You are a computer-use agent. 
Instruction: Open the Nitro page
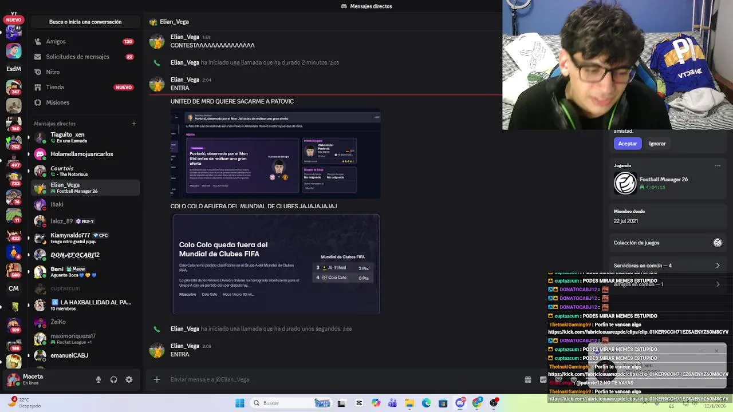[x=85, y=72]
